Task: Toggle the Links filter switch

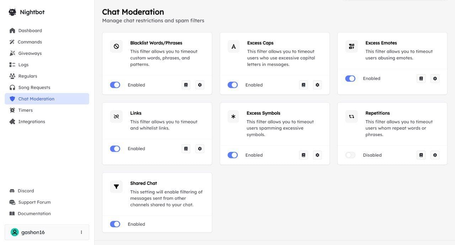Action: (x=115, y=149)
